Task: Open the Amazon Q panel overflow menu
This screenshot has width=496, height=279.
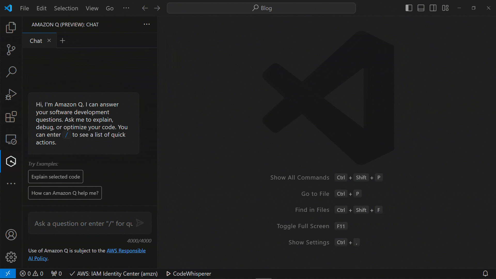Action: coord(146,24)
